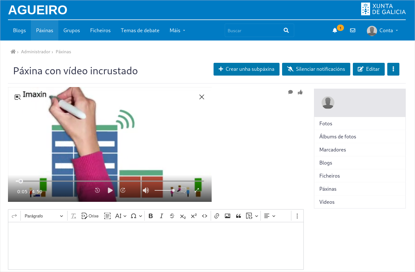Open Videos in the sidebar
The image size is (415, 272).
360,202
